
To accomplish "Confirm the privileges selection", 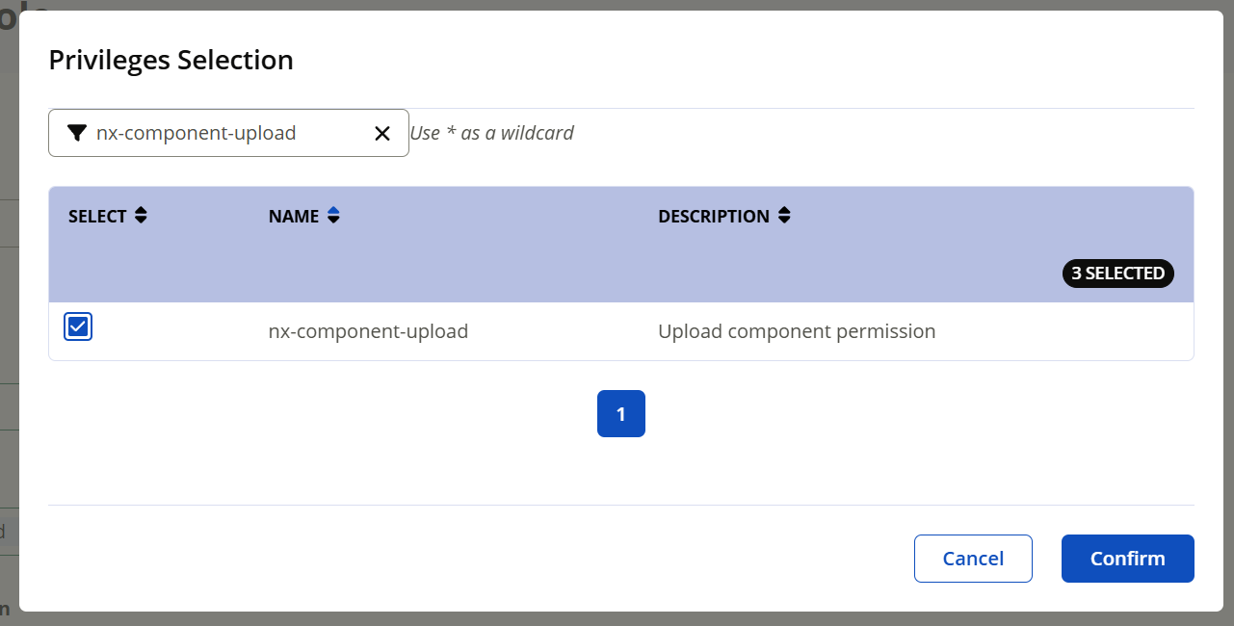I will point(1127,559).
